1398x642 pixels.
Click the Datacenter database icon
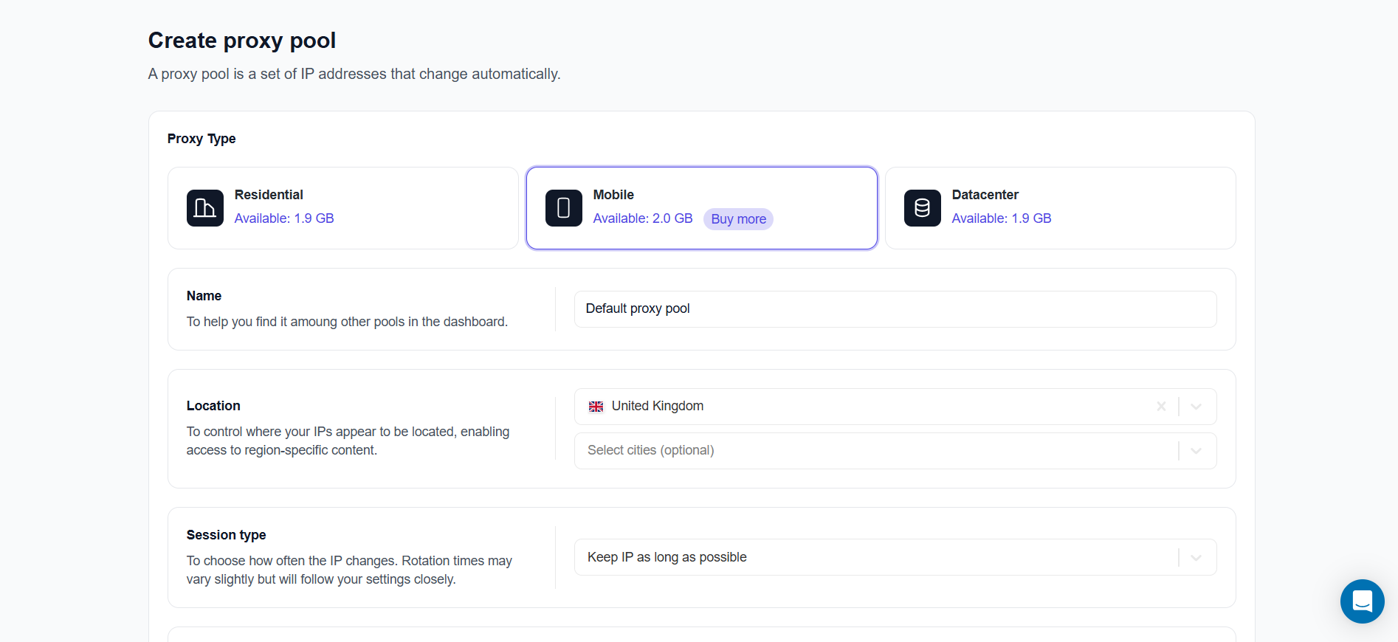[923, 208]
